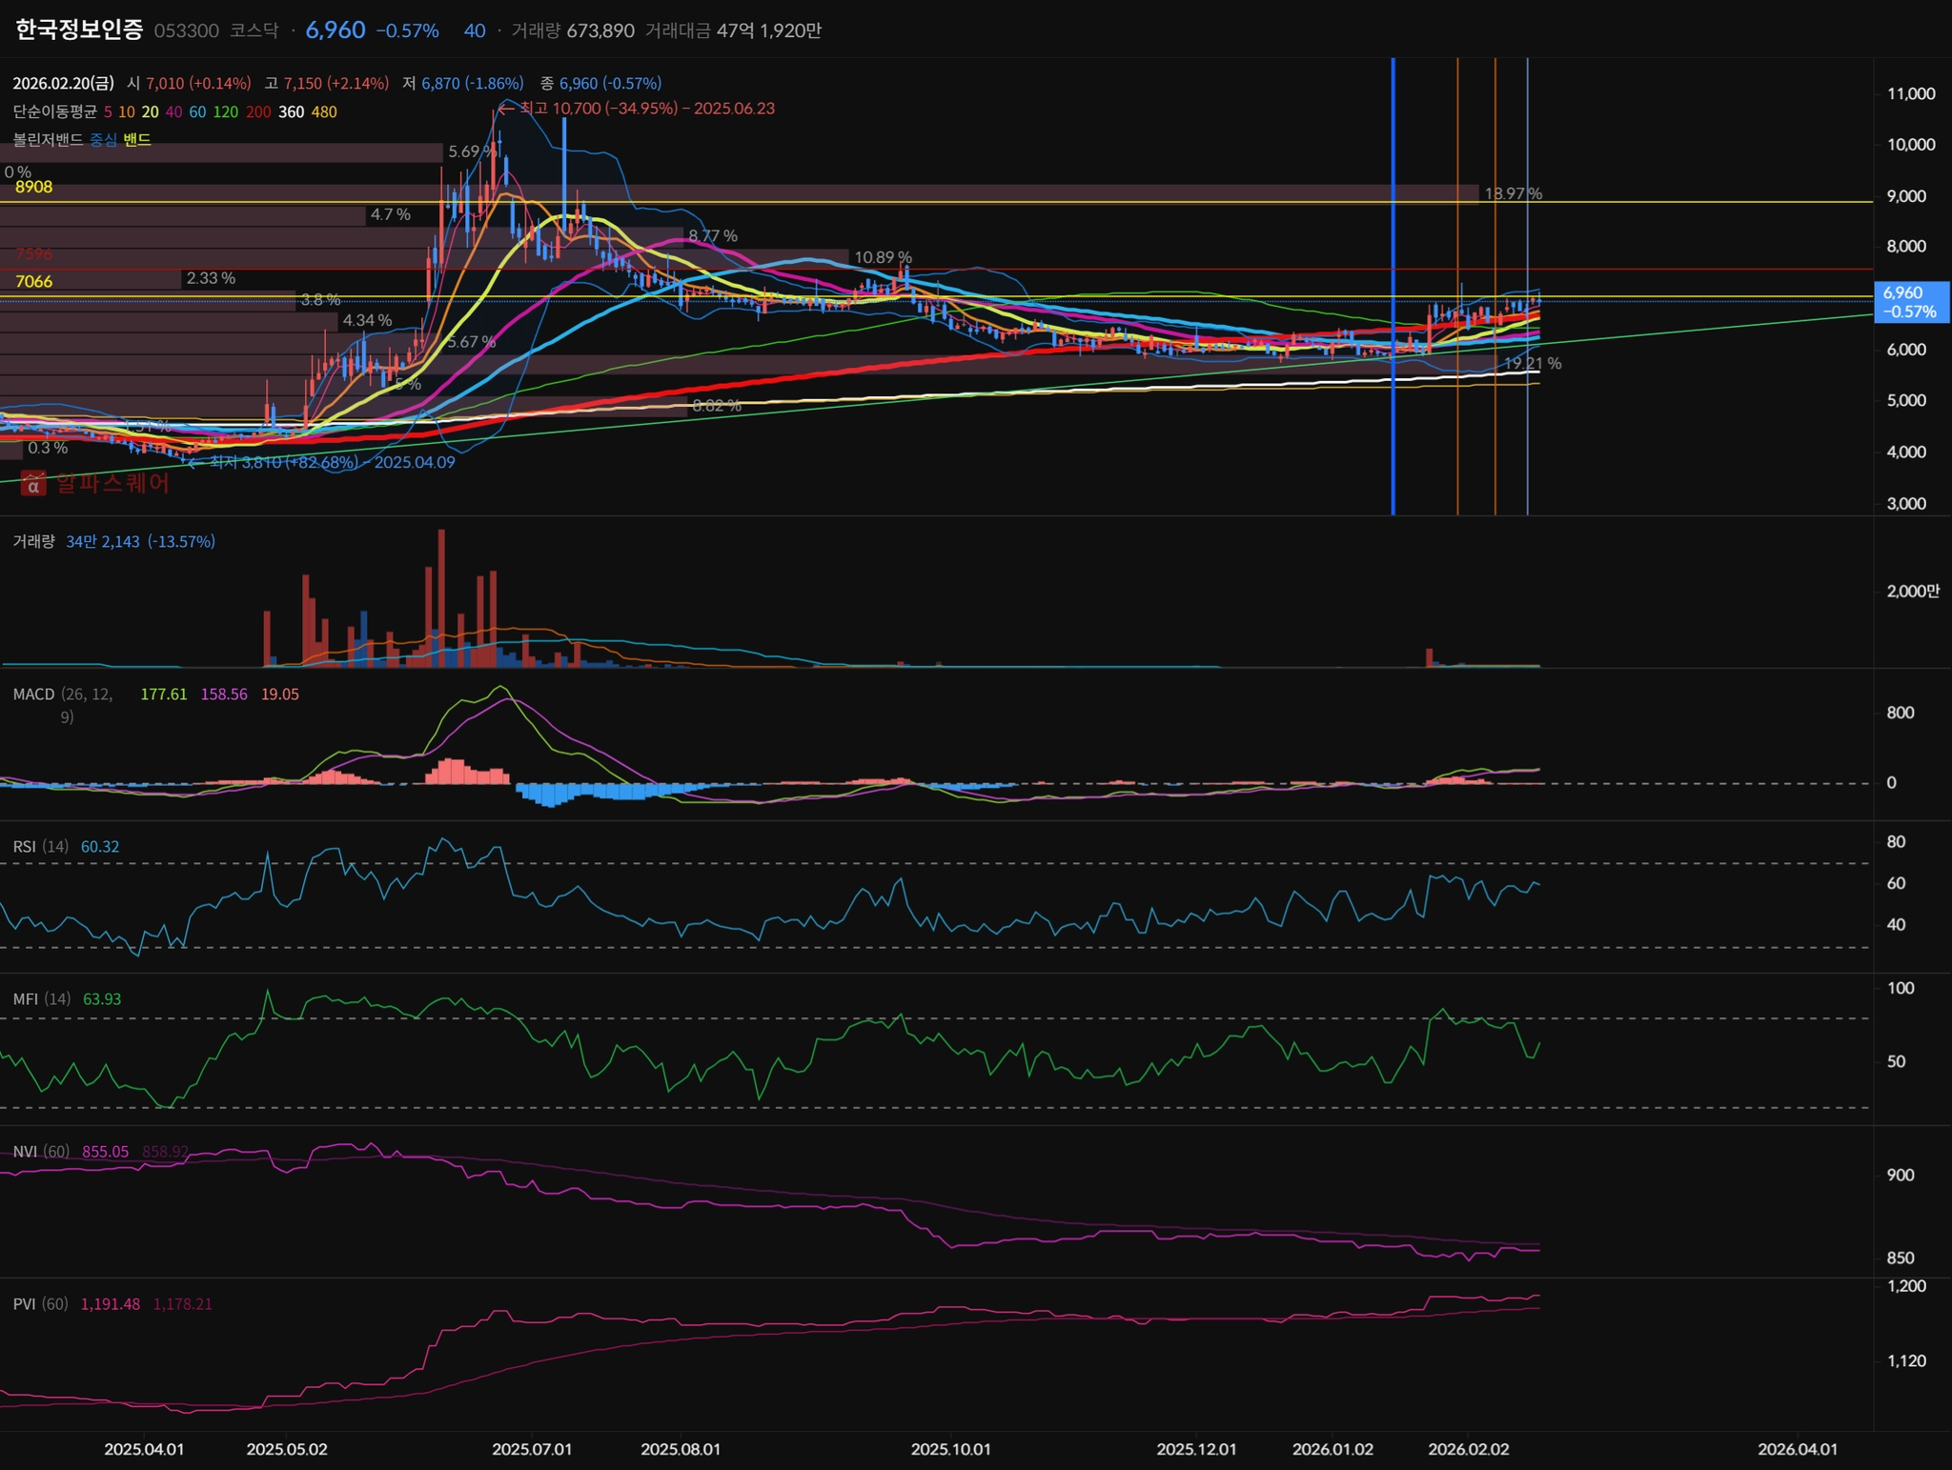Viewport: 1952px width, 1470px height.
Task: Click the Bollinger band 밴드 label
Action: [x=137, y=140]
